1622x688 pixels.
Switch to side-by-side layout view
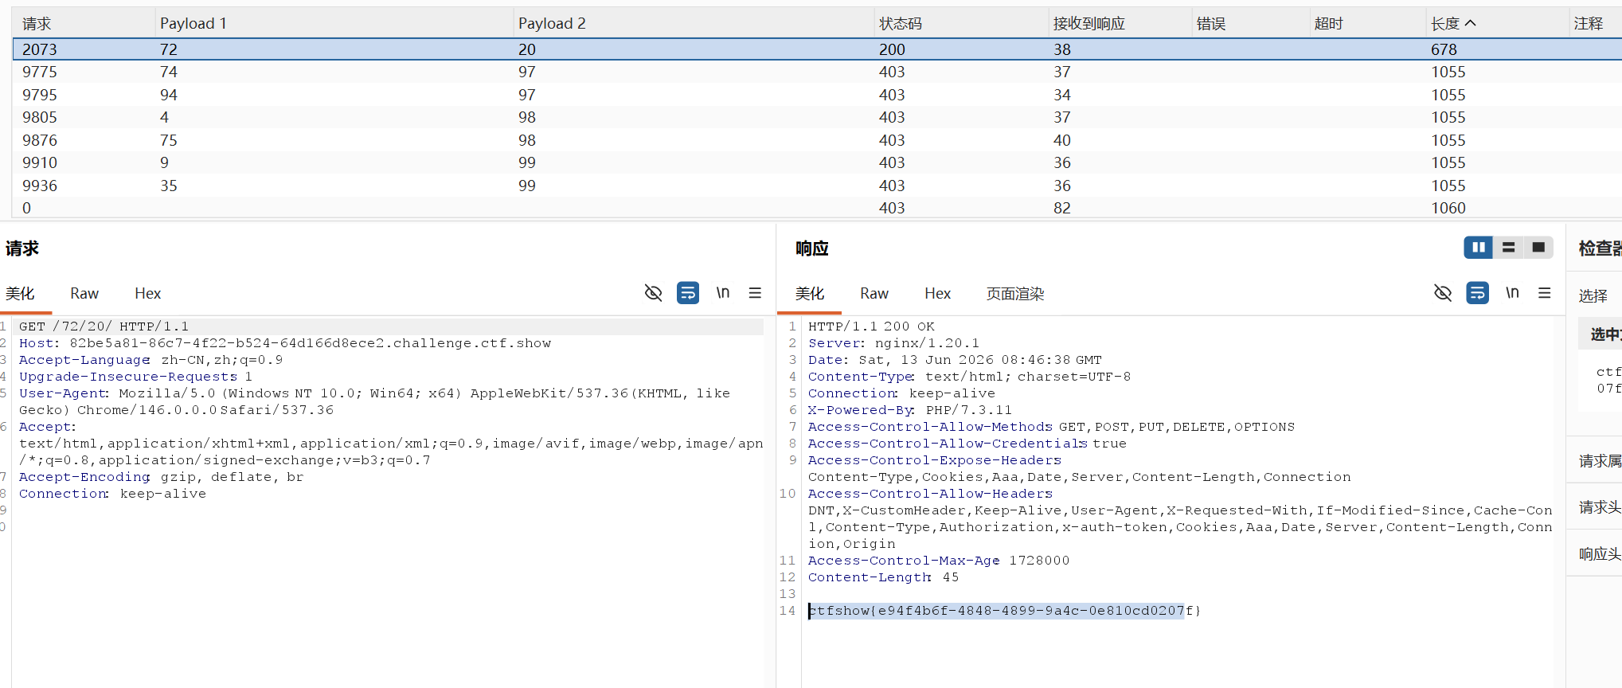[1479, 248]
